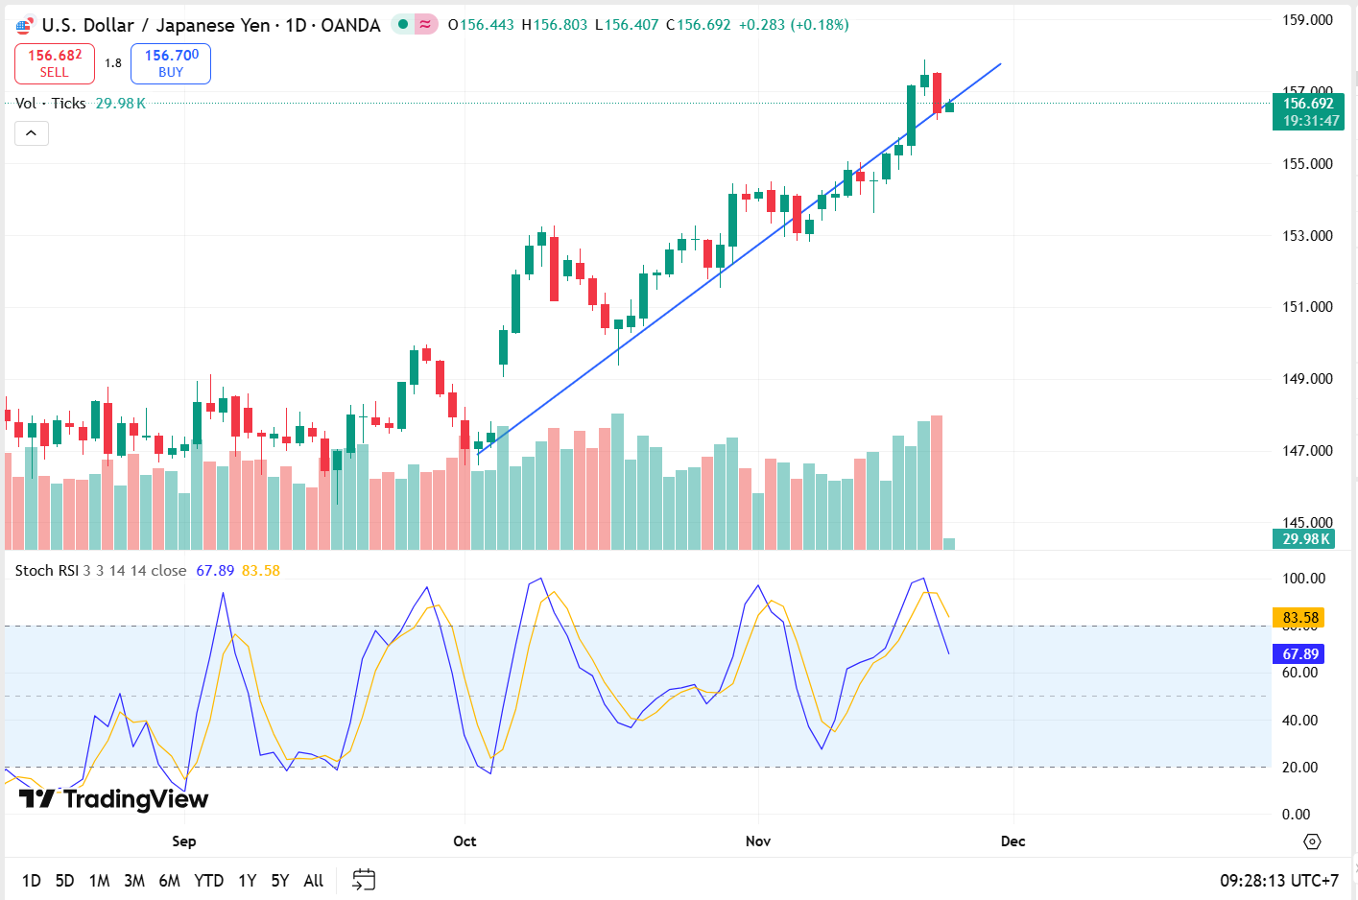Click OANDA to change data source
1358x900 pixels.
click(x=349, y=25)
